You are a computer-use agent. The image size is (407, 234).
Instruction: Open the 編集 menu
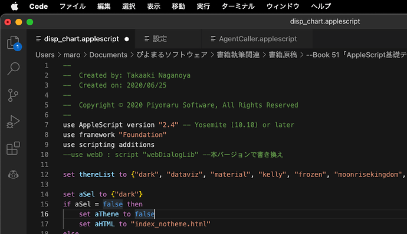click(104, 6)
